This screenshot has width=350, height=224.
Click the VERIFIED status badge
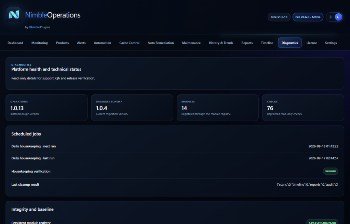click(331, 171)
